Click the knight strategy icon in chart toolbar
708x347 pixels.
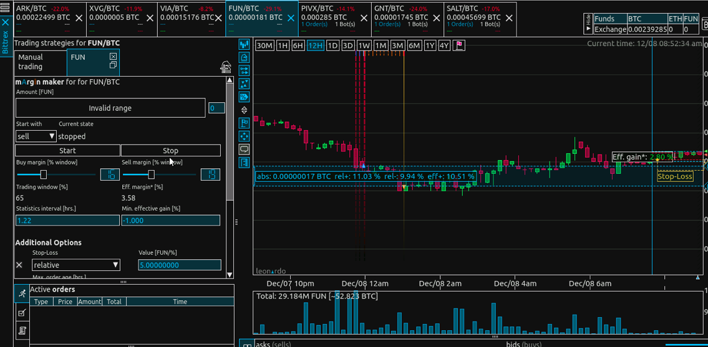(245, 57)
